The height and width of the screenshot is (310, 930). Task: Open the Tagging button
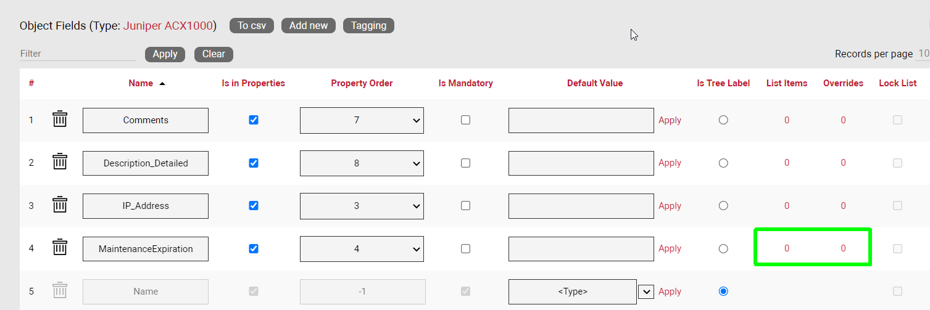click(x=368, y=25)
